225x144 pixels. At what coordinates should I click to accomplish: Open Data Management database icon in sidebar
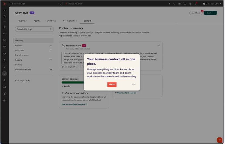(4, 67)
